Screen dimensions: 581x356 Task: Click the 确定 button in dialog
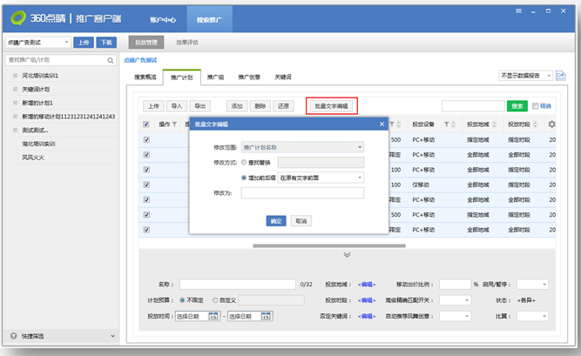tap(276, 221)
